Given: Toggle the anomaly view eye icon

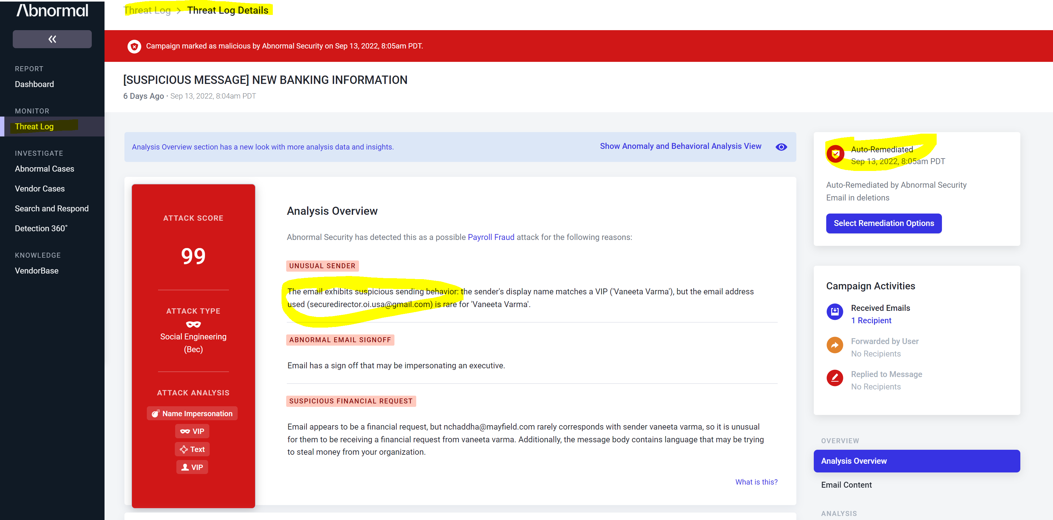Looking at the screenshot, I should [781, 147].
